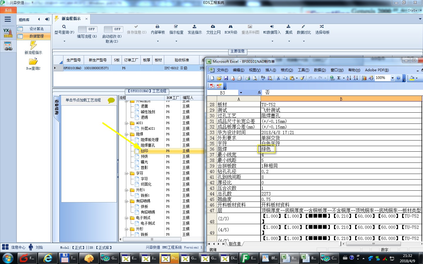423x264 pixels.
Task: Open Excel 编辑(E) menu
Action: (x=239, y=70)
